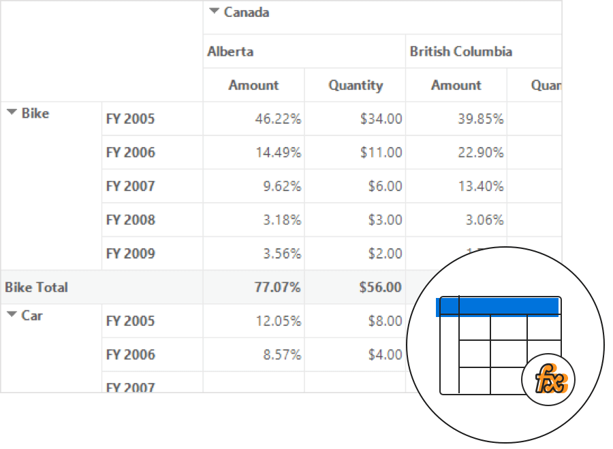
Task: Click the $11.00 quantity cell
Action: tap(381, 152)
